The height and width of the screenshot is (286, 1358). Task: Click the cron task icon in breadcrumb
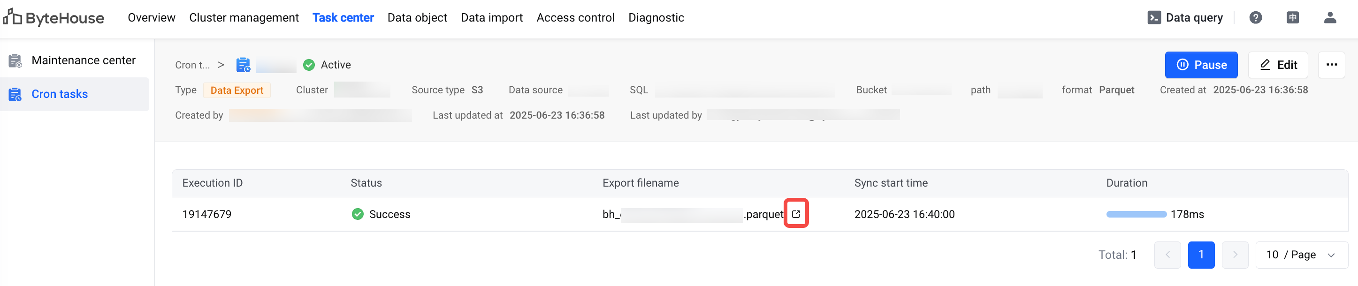pos(243,65)
